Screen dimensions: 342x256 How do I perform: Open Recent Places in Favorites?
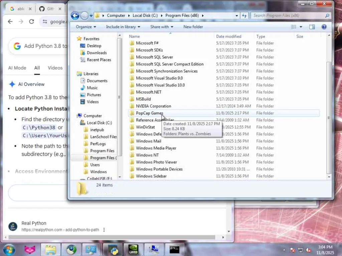click(x=99, y=60)
